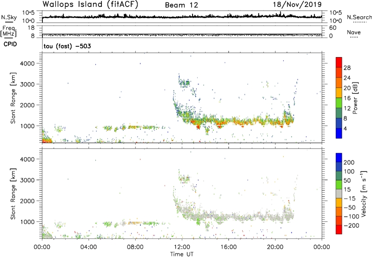Click the "4000" tick in the power panel
372x257 pixels.
coord(27,63)
